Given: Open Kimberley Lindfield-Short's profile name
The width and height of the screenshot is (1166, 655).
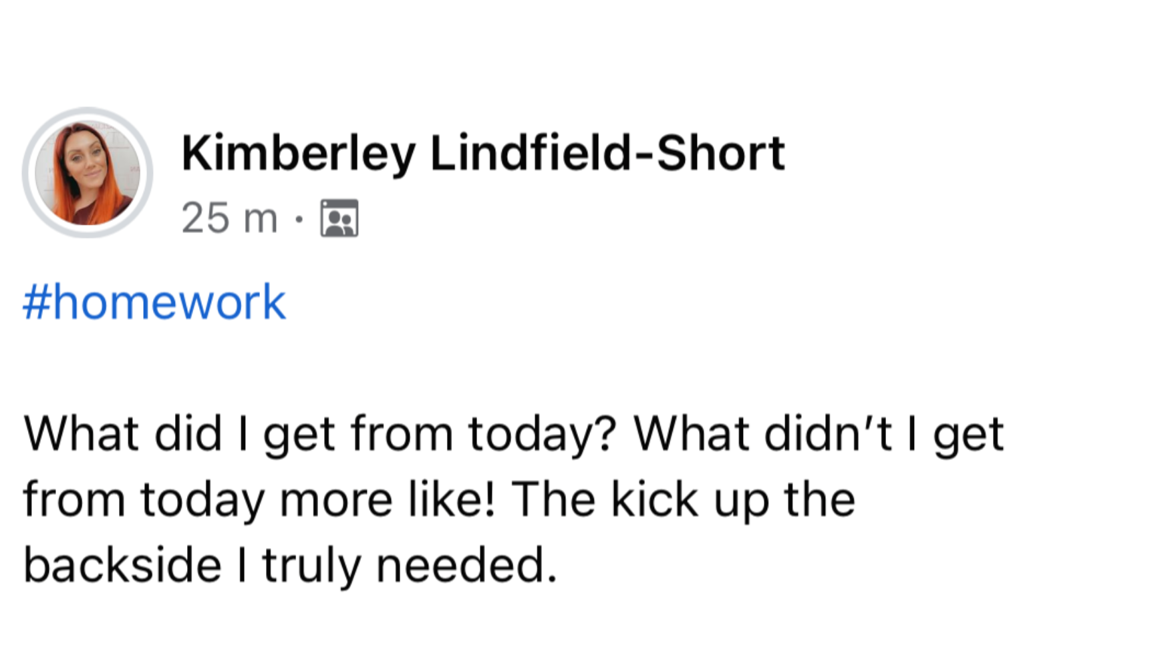Looking at the screenshot, I should (482, 154).
